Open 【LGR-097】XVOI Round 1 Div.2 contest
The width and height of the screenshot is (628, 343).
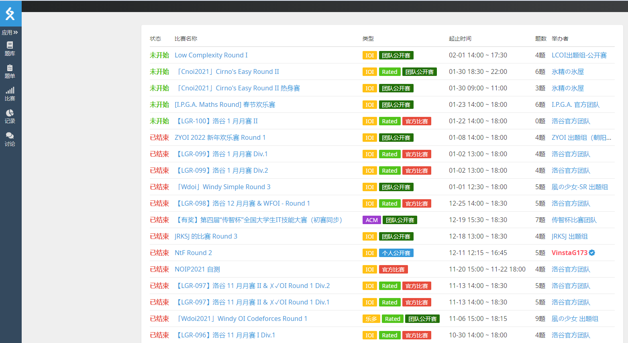252,286
